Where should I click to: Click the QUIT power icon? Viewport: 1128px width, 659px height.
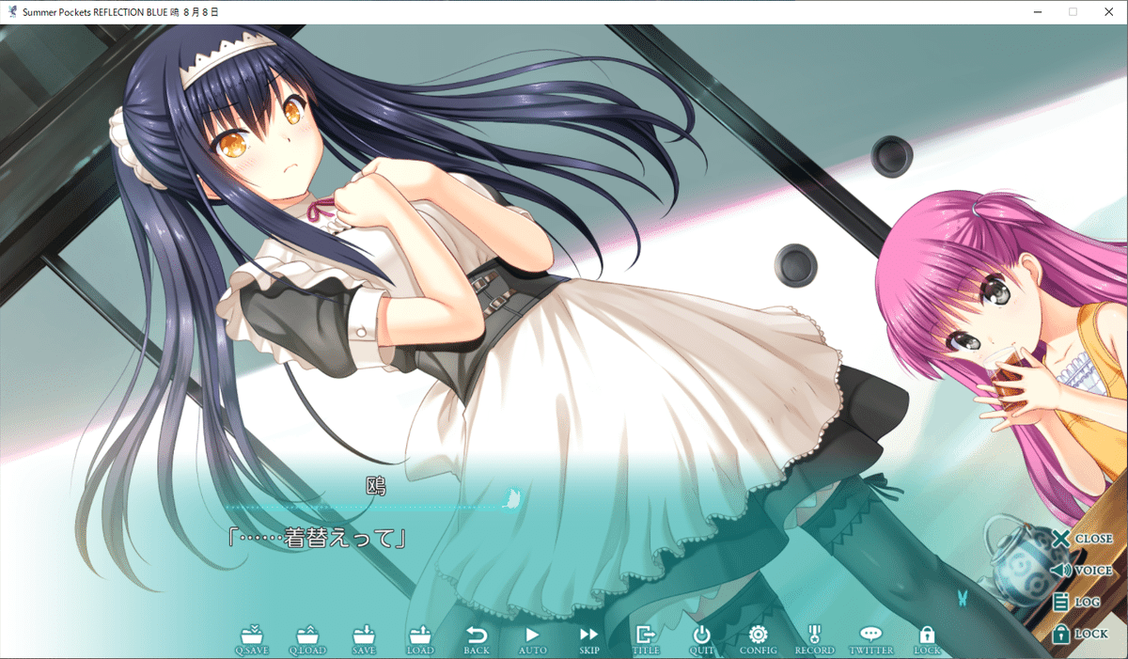[x=702, y=639]
